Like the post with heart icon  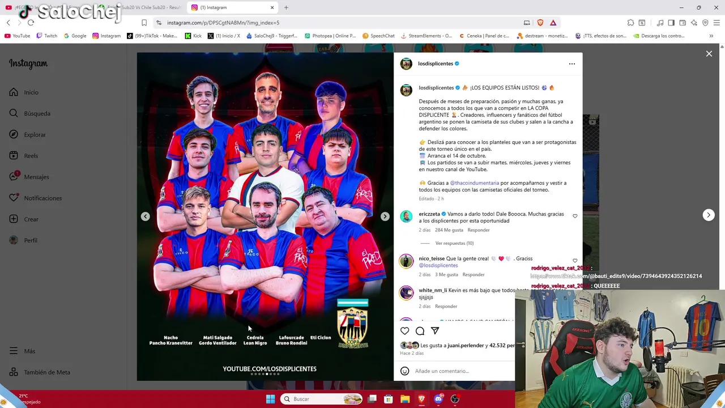(405, 331)
